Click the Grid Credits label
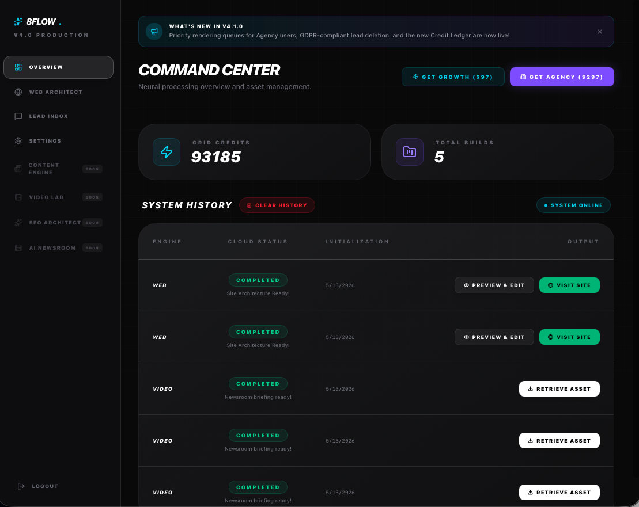The width and height of the screenshot is (639, 507). 221,143
